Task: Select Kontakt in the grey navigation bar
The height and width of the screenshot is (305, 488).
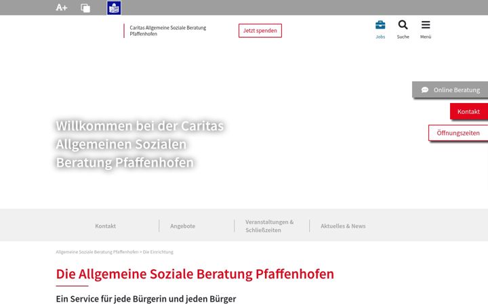Action: pos(106,226)
